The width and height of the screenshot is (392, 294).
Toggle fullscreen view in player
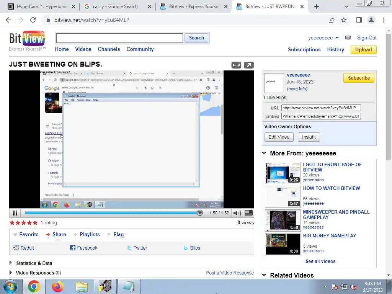[x=248, y=213]
